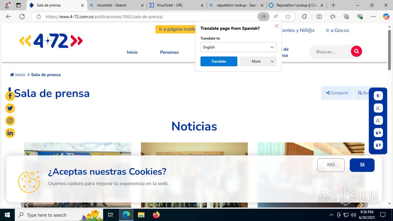Click the Facebook share icon
393x221 pixels.
tap(10, 96)
